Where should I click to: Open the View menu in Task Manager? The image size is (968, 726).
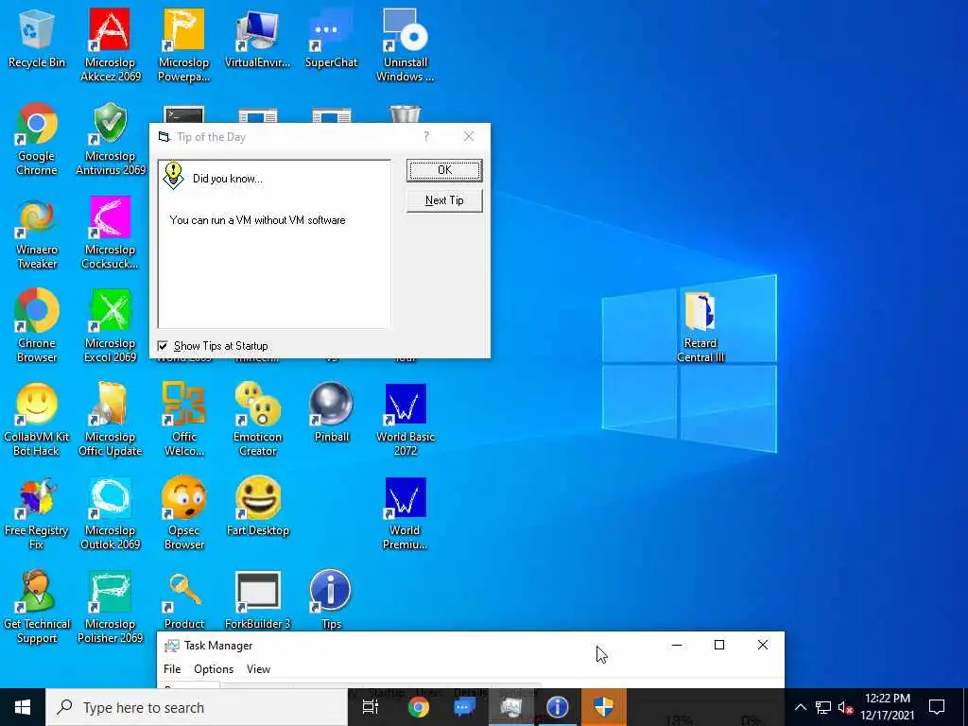[258, 669]
